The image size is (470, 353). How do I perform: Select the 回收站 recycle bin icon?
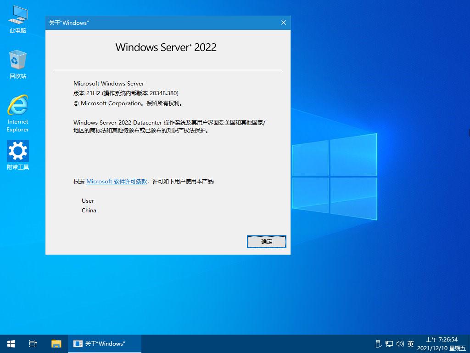(18, 65)
